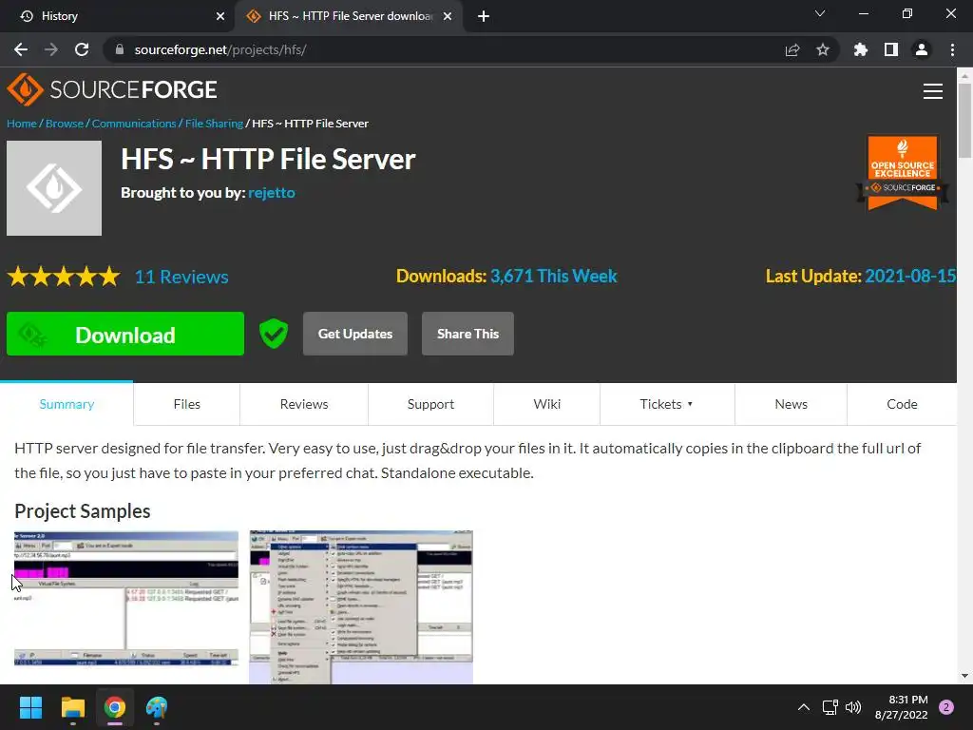Open Paint from the taskbar

157,707
